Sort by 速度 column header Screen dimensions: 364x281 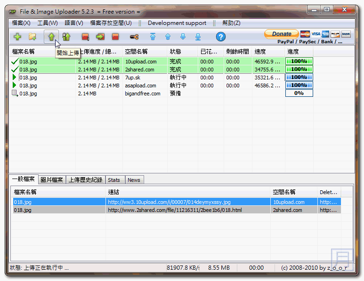pyautogui.click(x=268, y=52)
